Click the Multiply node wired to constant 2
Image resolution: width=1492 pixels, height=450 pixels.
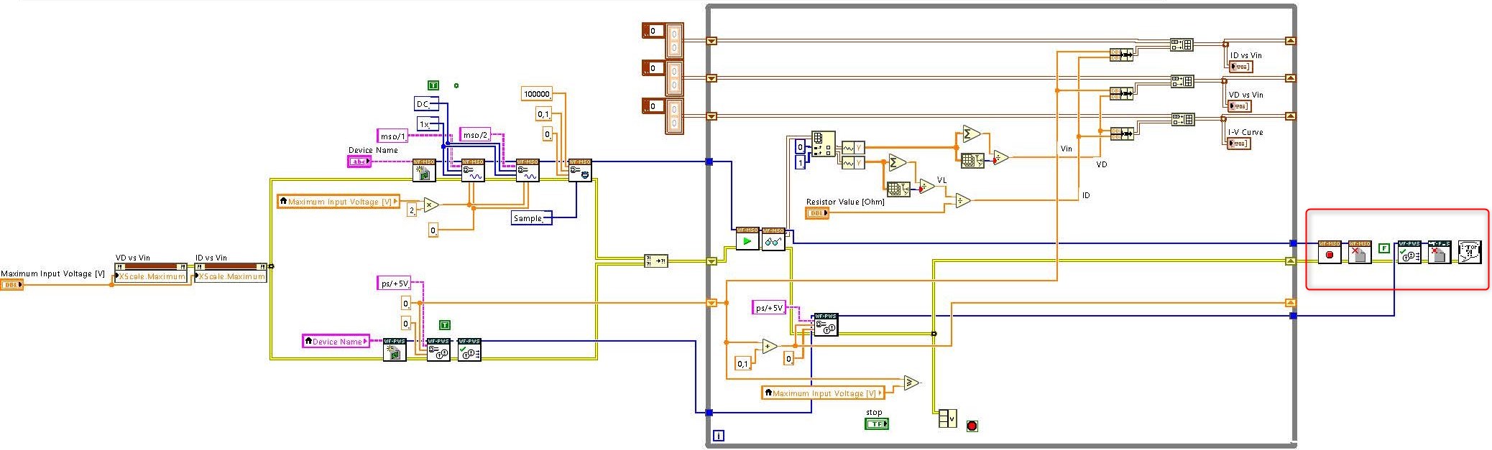430,205
